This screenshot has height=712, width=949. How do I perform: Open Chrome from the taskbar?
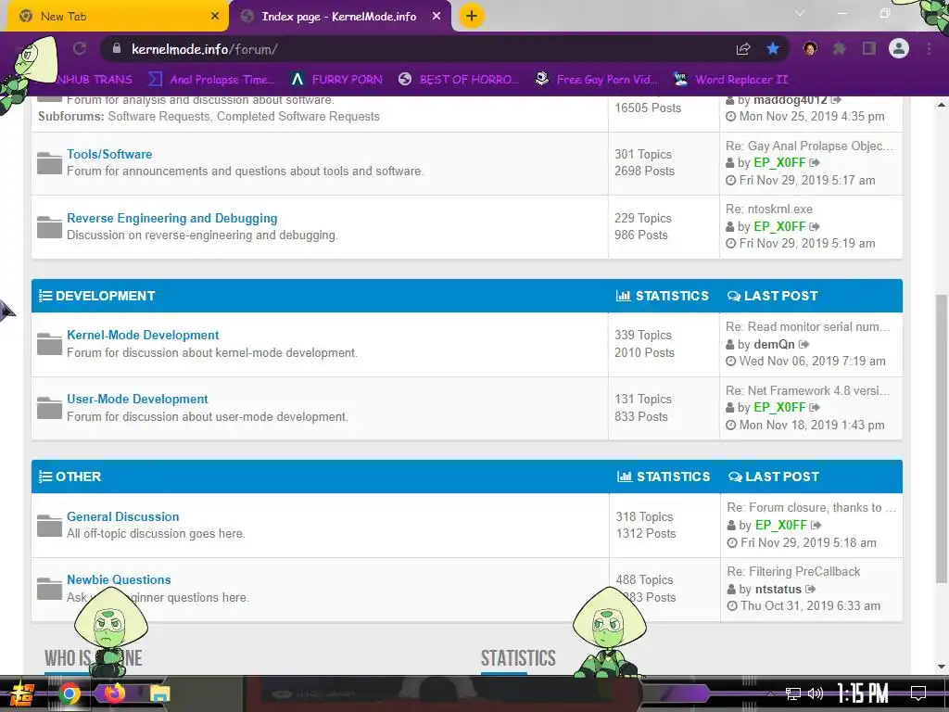[x=69, y=693]
